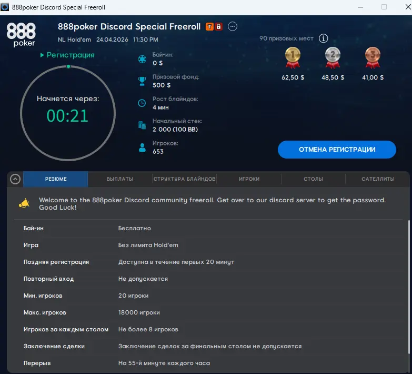
Task: Click the red lock password icon
Action: tap(218, 26)
